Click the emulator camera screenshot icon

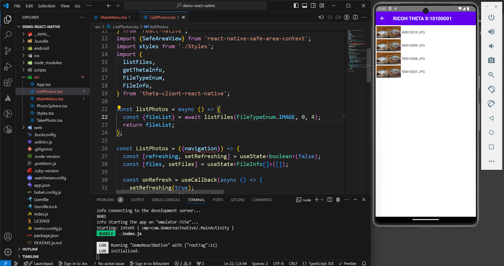click(x=491, y=60)
